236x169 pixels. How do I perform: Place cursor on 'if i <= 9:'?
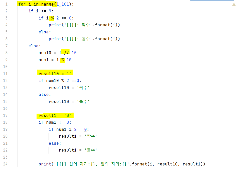[x=41, y=11]
